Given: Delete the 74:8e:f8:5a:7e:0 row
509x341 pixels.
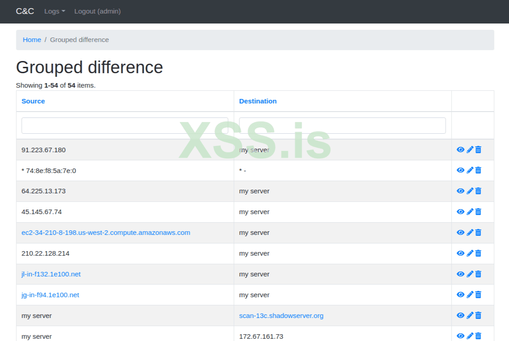Looking at the screenshot, I should tap(478, 170).
